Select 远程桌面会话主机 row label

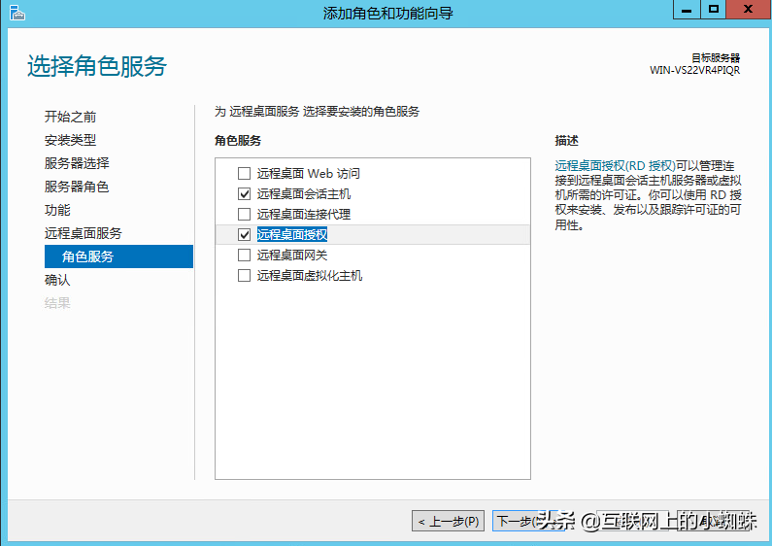tap(304, 194)
